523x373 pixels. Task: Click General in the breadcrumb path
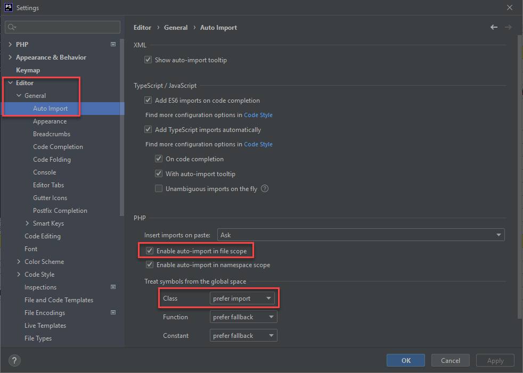tap(176, 27)
